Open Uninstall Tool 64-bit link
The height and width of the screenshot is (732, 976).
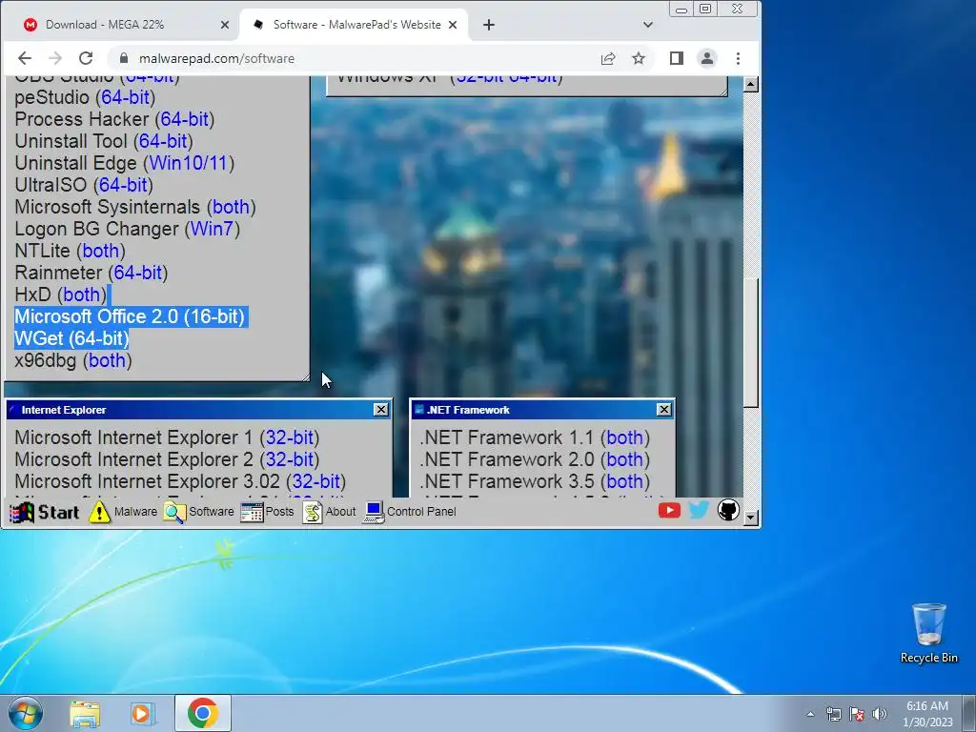[x=163, y=141]
